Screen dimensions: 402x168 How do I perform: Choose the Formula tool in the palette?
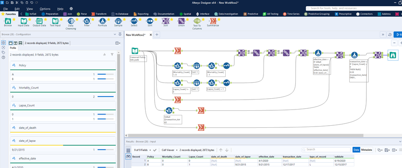point(102,21)
